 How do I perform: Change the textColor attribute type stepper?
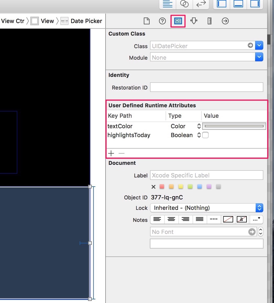click(x=199, y=126)
